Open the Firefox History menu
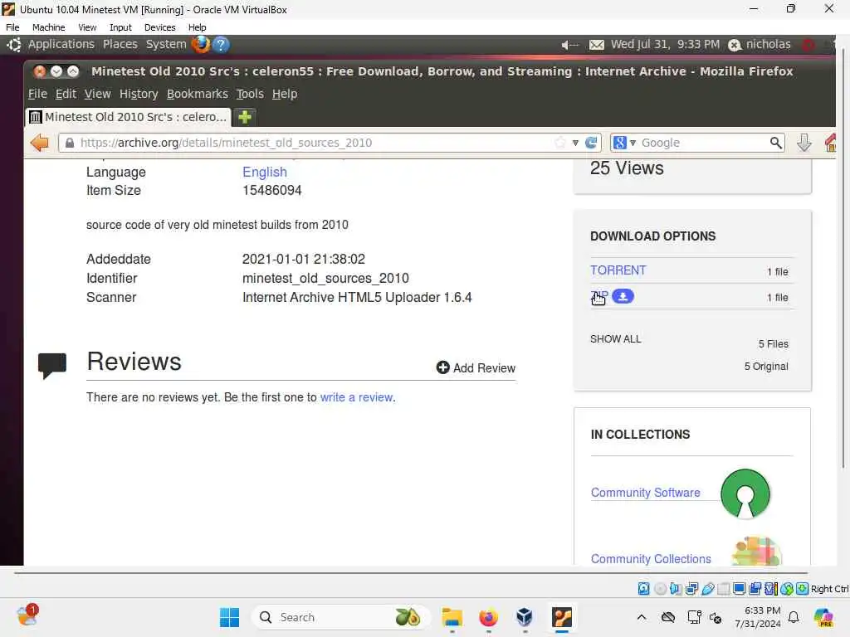Image resolution: width=850 pixels, height=637 pixels. [139, 94]
